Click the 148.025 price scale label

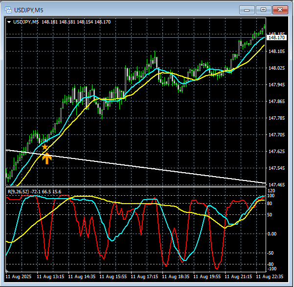[276, 68]
